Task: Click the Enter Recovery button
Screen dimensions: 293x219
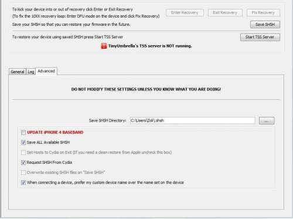Action: tap(185, 13)
